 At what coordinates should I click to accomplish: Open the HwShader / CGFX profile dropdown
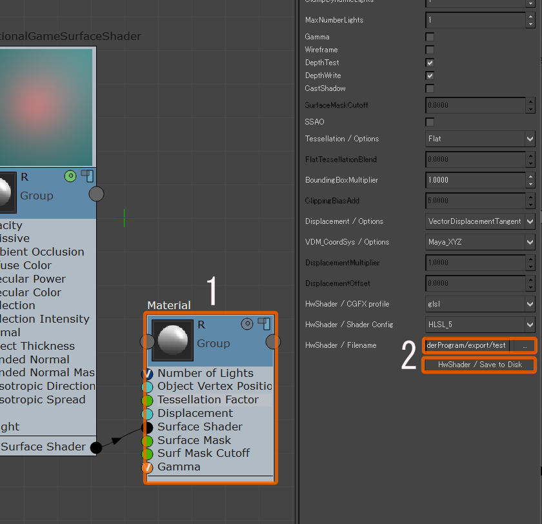(x=480, y=304)
